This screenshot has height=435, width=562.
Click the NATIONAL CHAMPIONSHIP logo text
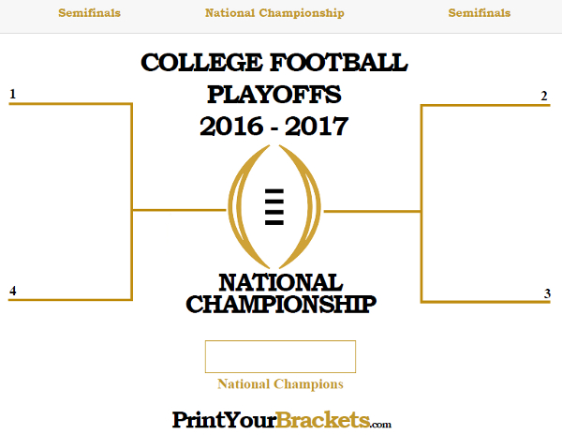coord(281,293)
